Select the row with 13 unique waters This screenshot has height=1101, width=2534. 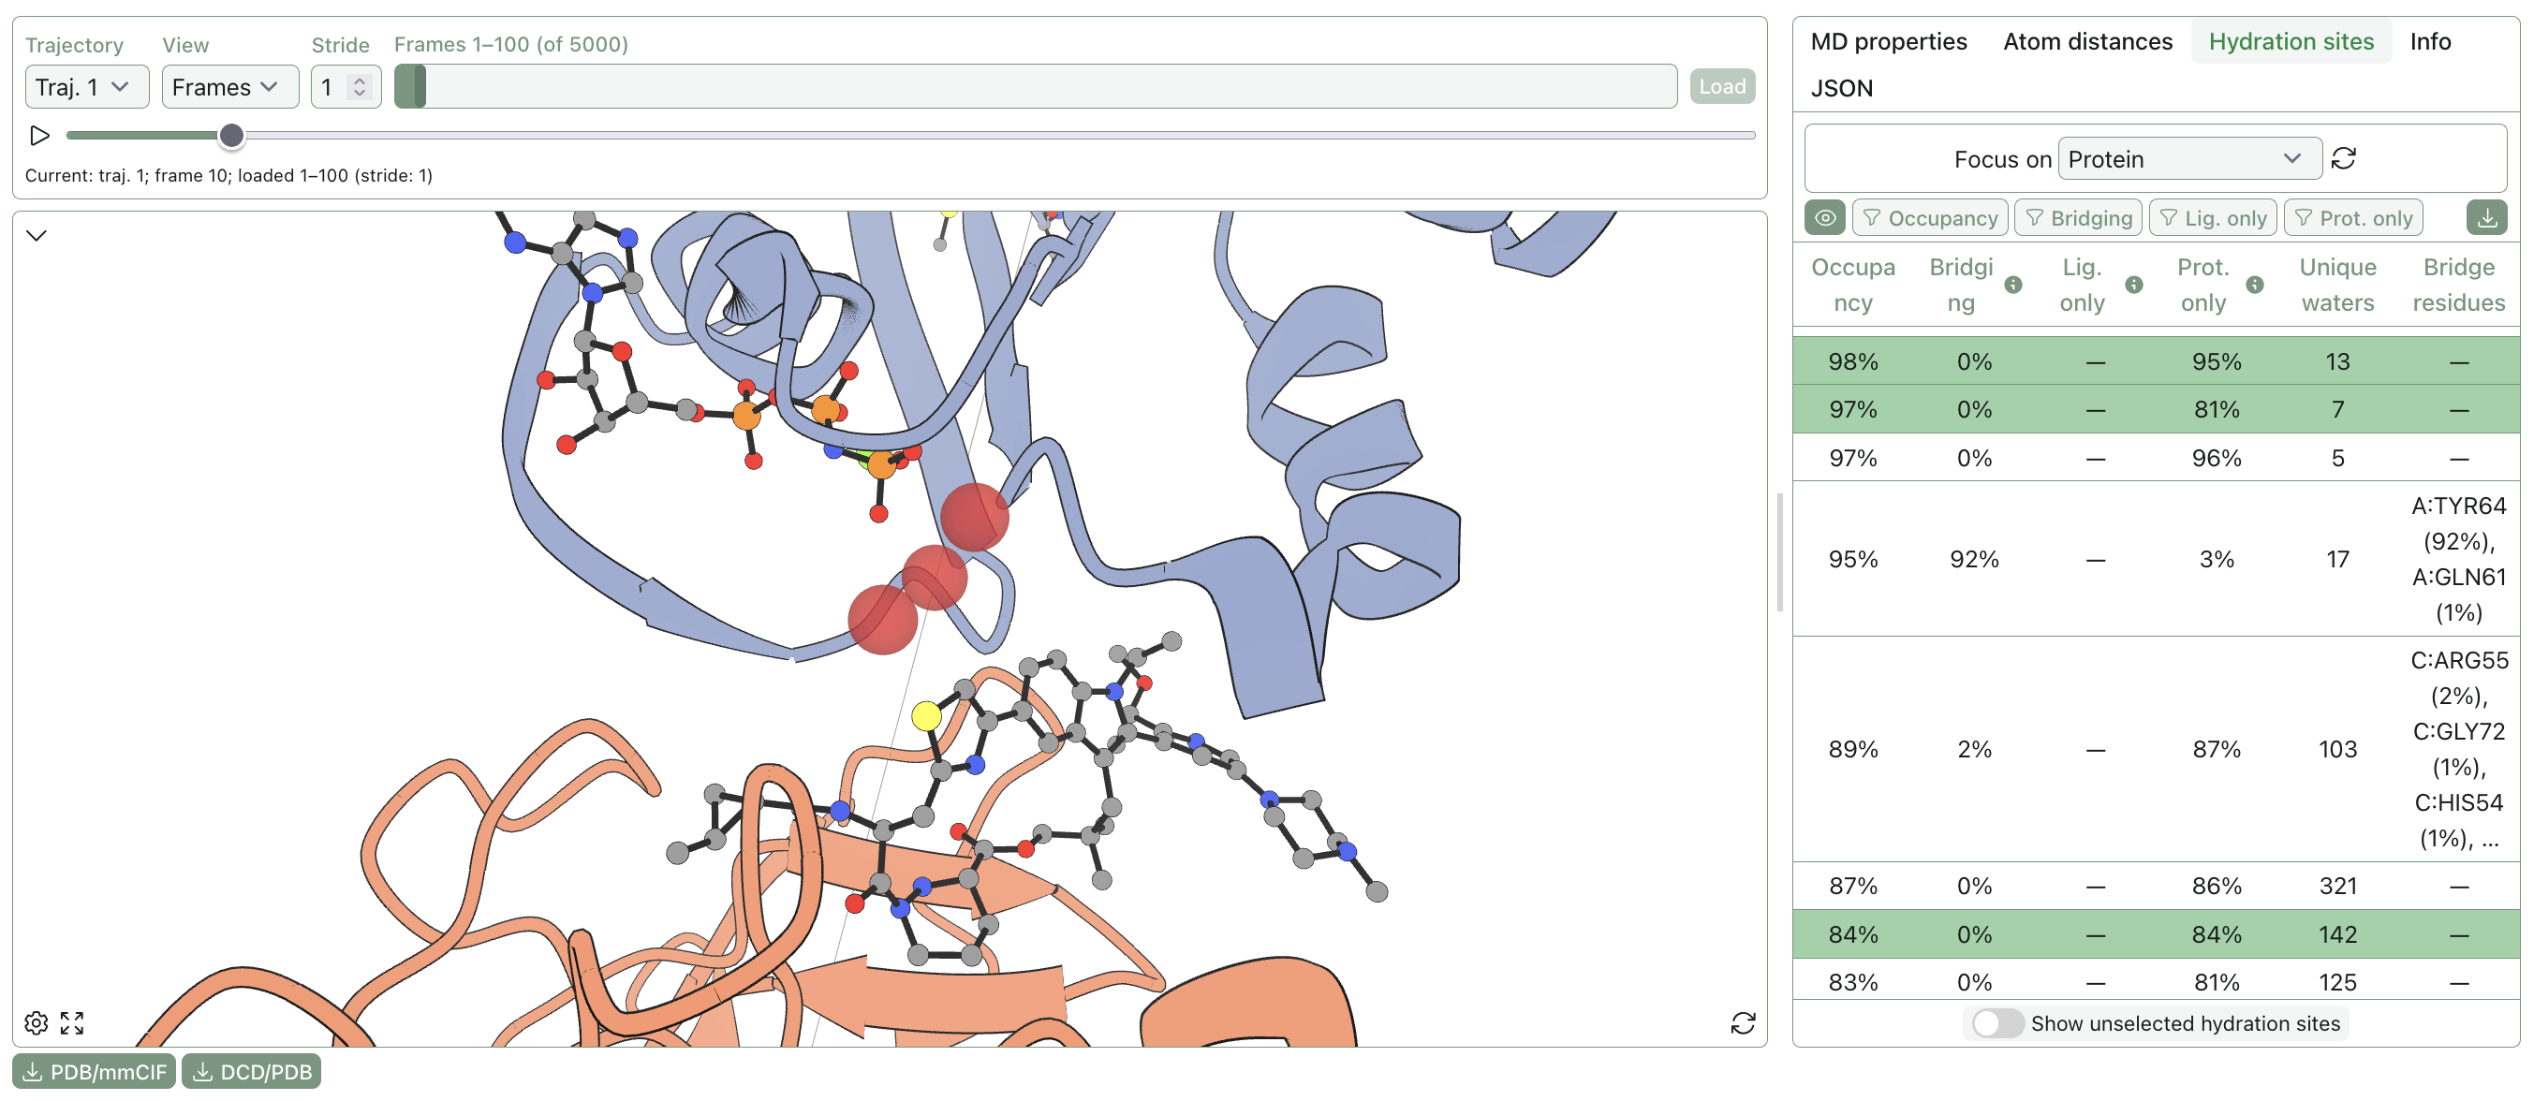pos(2156,360)
